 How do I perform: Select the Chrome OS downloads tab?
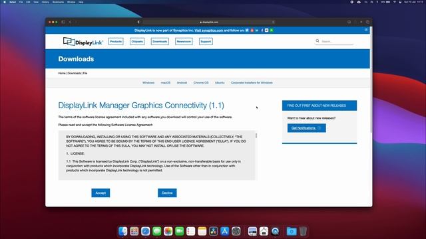201,82
